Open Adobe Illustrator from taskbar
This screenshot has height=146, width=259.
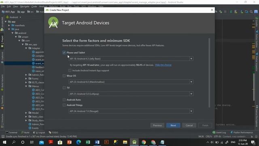point(106,142)
